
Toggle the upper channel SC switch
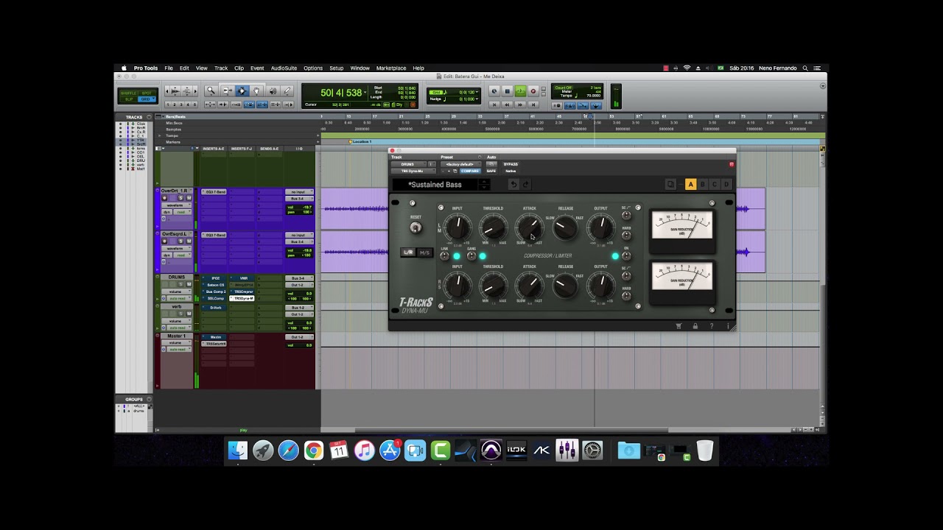pyautogui.click(x=626, y=216)
